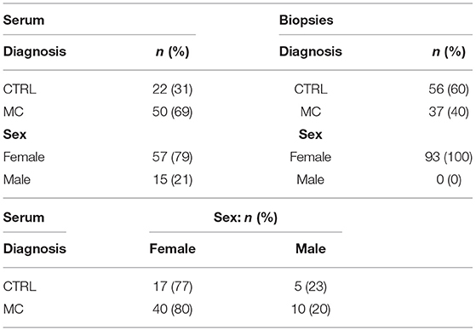This screenshot has height=331, width=476.
Task: Select the Biopsies MC value 37 (40)
Action: point(449,112)
